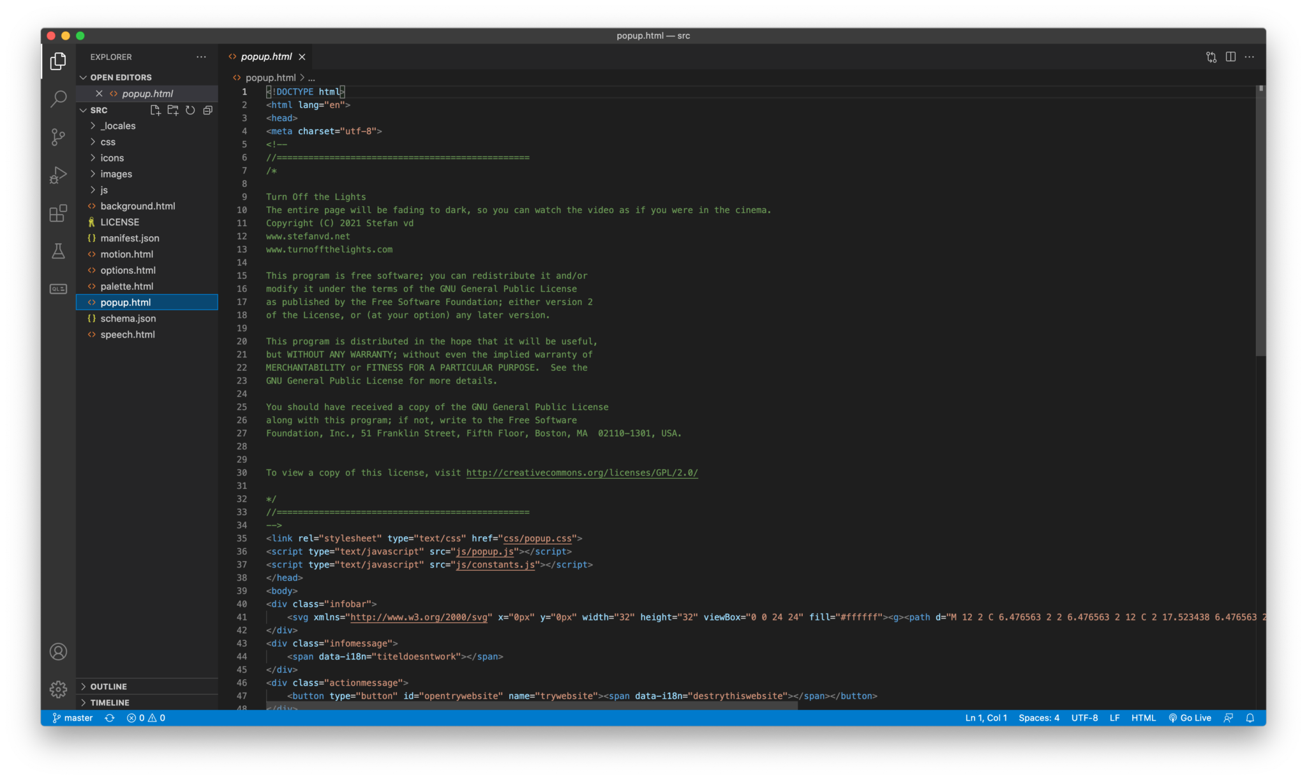
Task: Split the editor using the top-right icon
Action: 1230,57
